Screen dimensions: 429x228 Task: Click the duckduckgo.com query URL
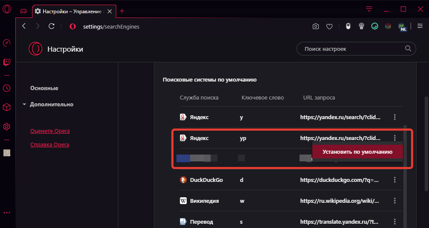(339, 180)
